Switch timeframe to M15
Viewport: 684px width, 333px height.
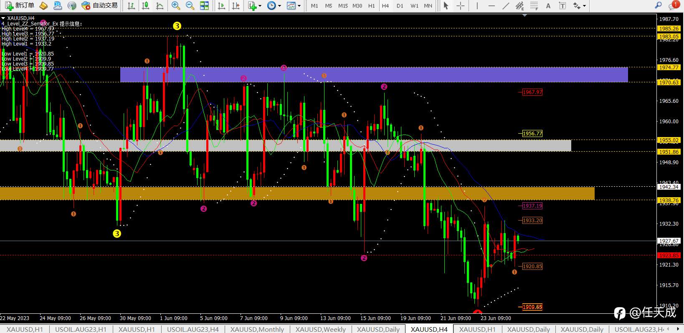(343, 6)
